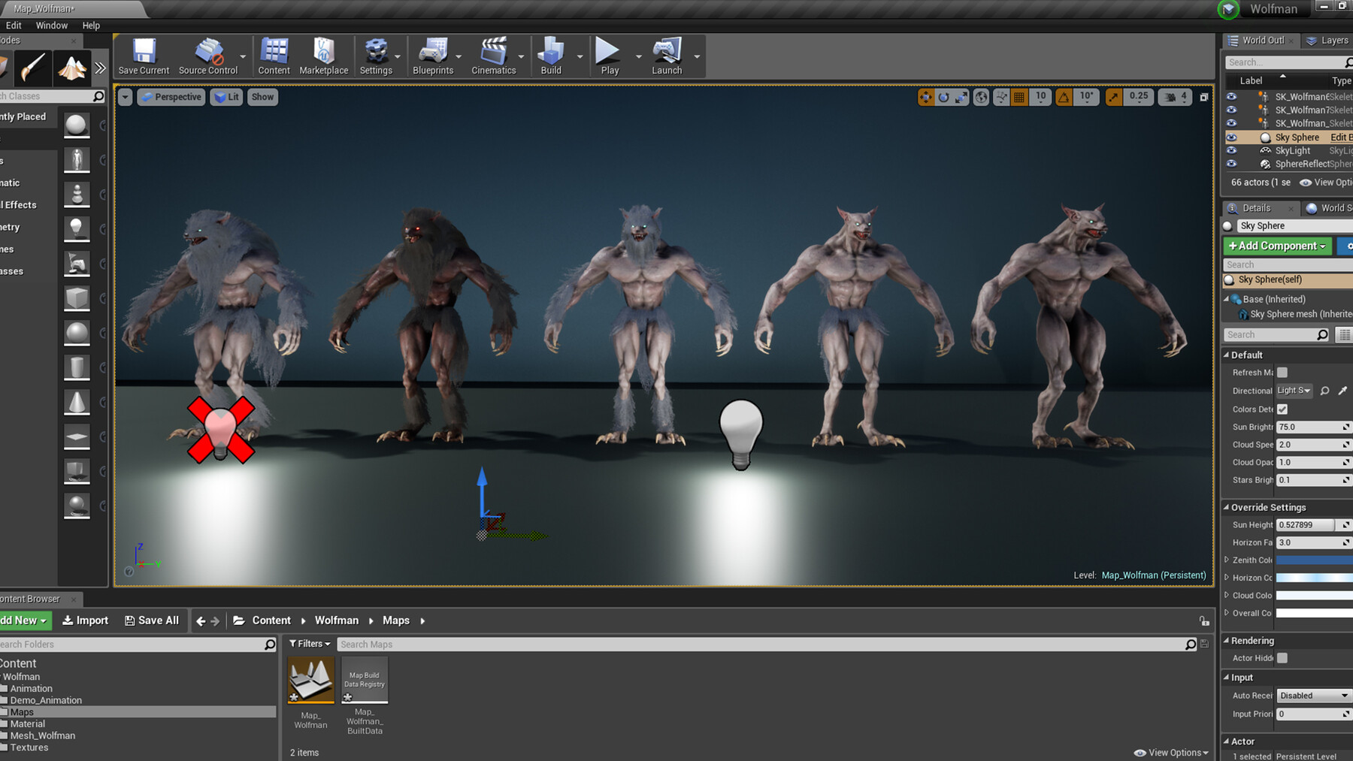Toggle visibility of Sky Sphere actor
Image resolution: width=1353 pixels, height=761 pixels.
click(1231, 137)
